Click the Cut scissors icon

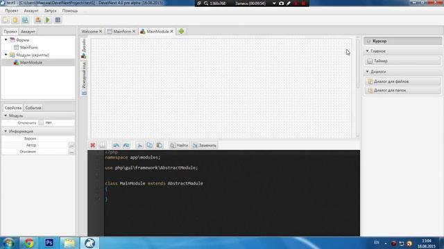coord(139,145)
